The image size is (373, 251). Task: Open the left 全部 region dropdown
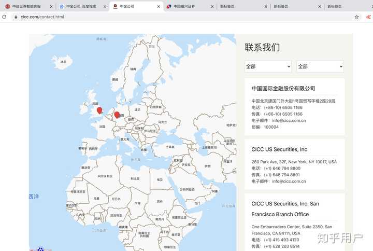268,66
